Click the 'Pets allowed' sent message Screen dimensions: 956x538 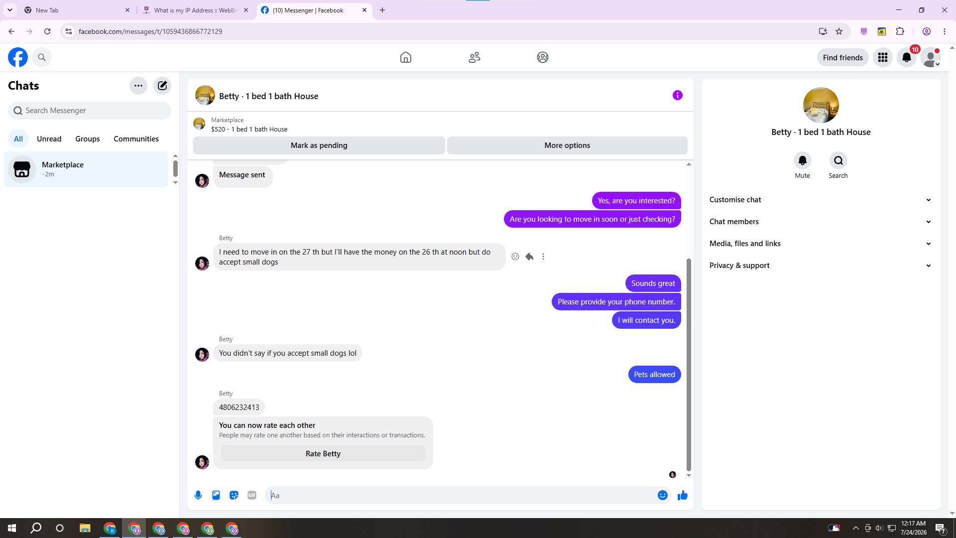pos(654,375)
